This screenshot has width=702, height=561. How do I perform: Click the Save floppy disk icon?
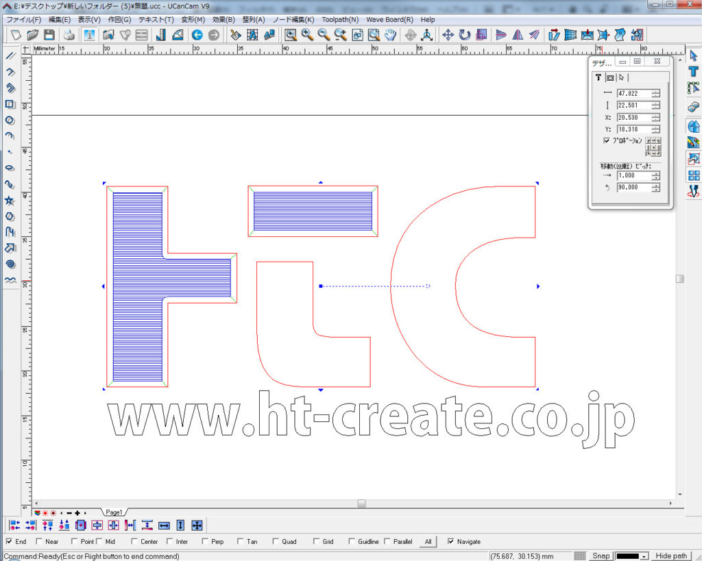click(49, 35)
